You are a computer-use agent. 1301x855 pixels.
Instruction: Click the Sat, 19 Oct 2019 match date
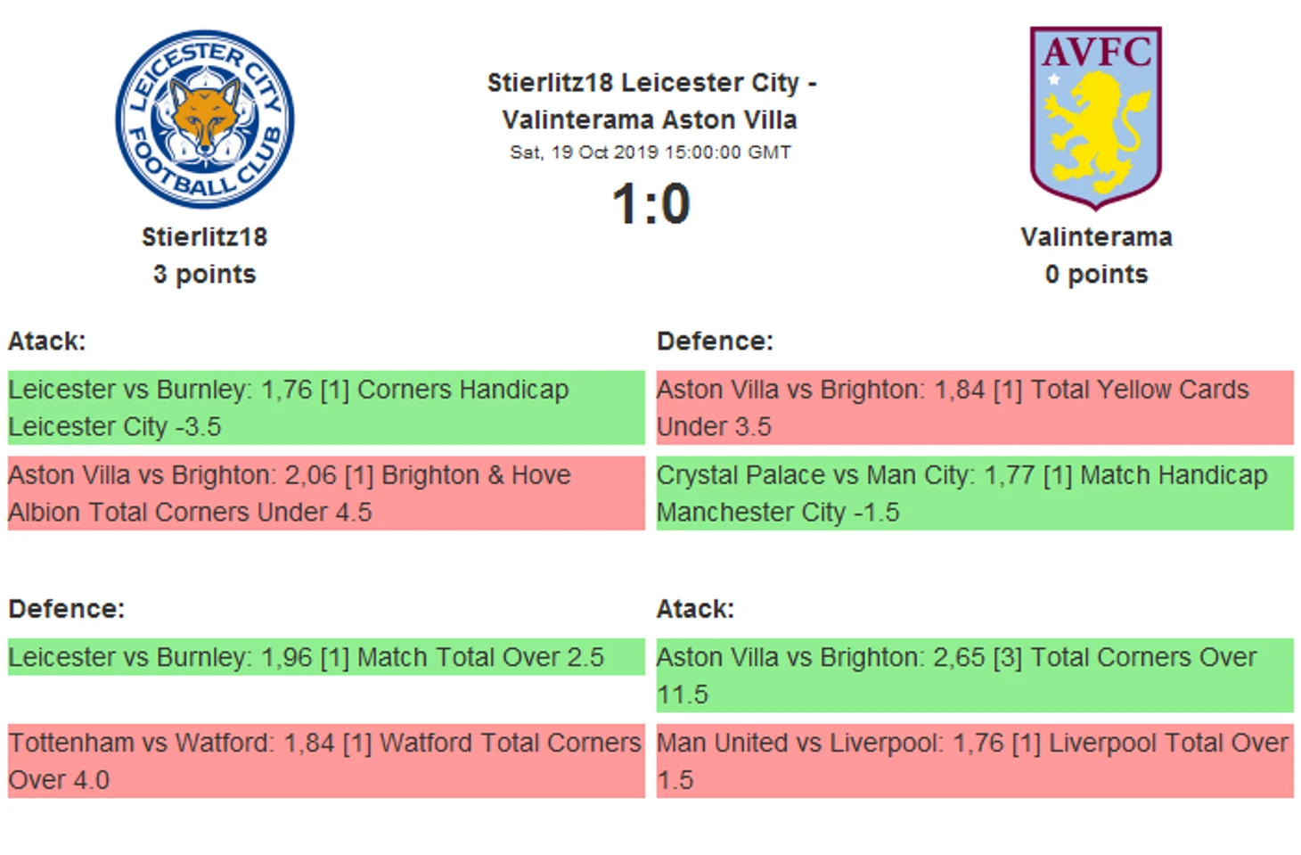650,152
